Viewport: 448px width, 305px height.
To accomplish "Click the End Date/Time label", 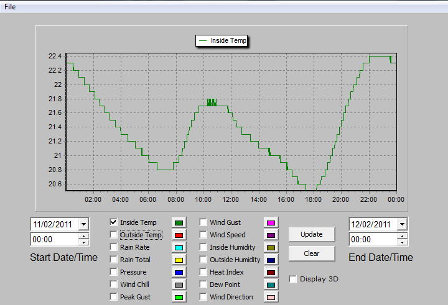I will pyautogui.click(x=381, y=257).
